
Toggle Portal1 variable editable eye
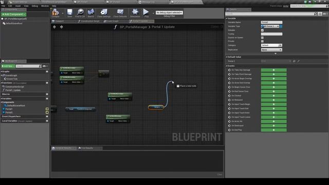[47, 109]
